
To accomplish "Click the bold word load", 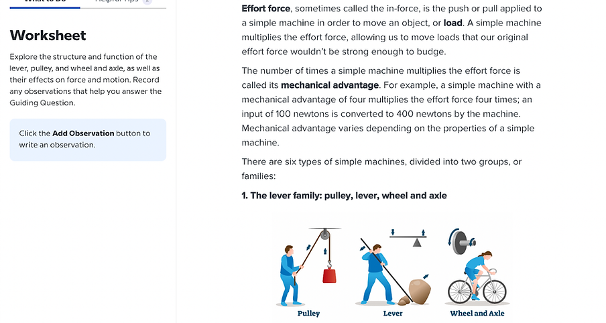I will pyautogui.click(x=453, y=23).
